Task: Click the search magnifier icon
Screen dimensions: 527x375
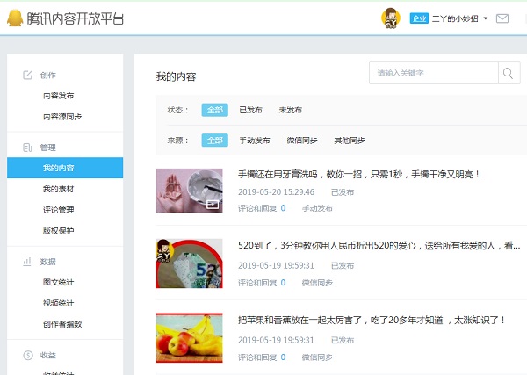Action: [509, 73]
